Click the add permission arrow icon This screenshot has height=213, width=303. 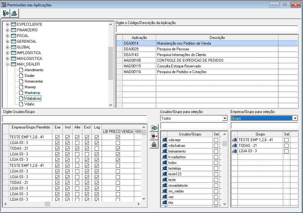pos(154,128)
